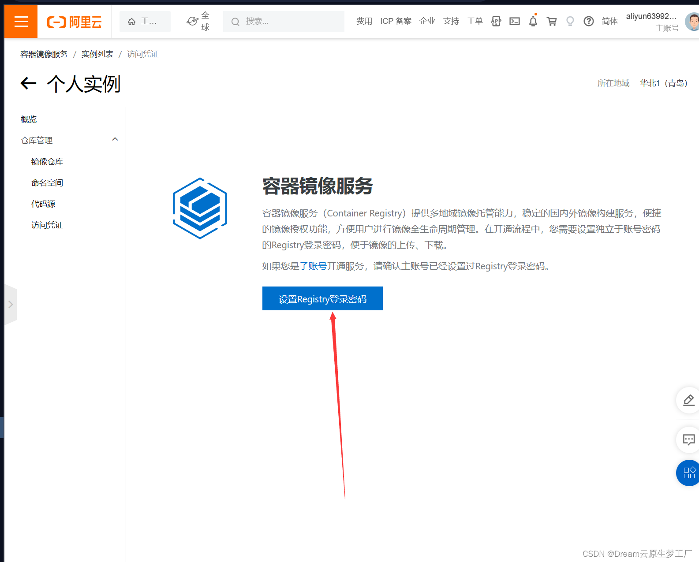The width and height of the screenshot is (699, 562).
Task: Open the orange hamburger main menu
Action: click(21, 21)
